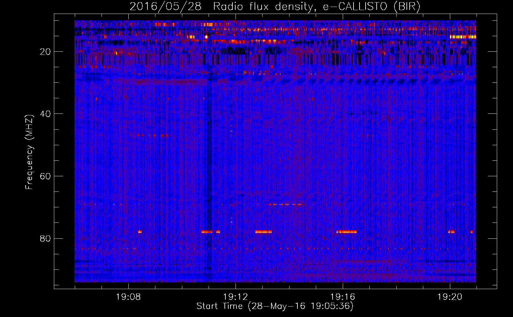Viewport: 513px width, 317px height.
Task: Click the '60' frequency tick label
Action: (45, 176)
